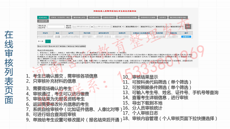Click note line 4、审核通过，考生可以进行缴费
The width and height of the screenshot is (230, 129).
(57, 94)
